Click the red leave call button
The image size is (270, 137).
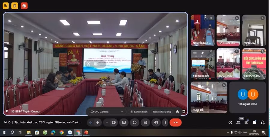(x=175, y=122)
